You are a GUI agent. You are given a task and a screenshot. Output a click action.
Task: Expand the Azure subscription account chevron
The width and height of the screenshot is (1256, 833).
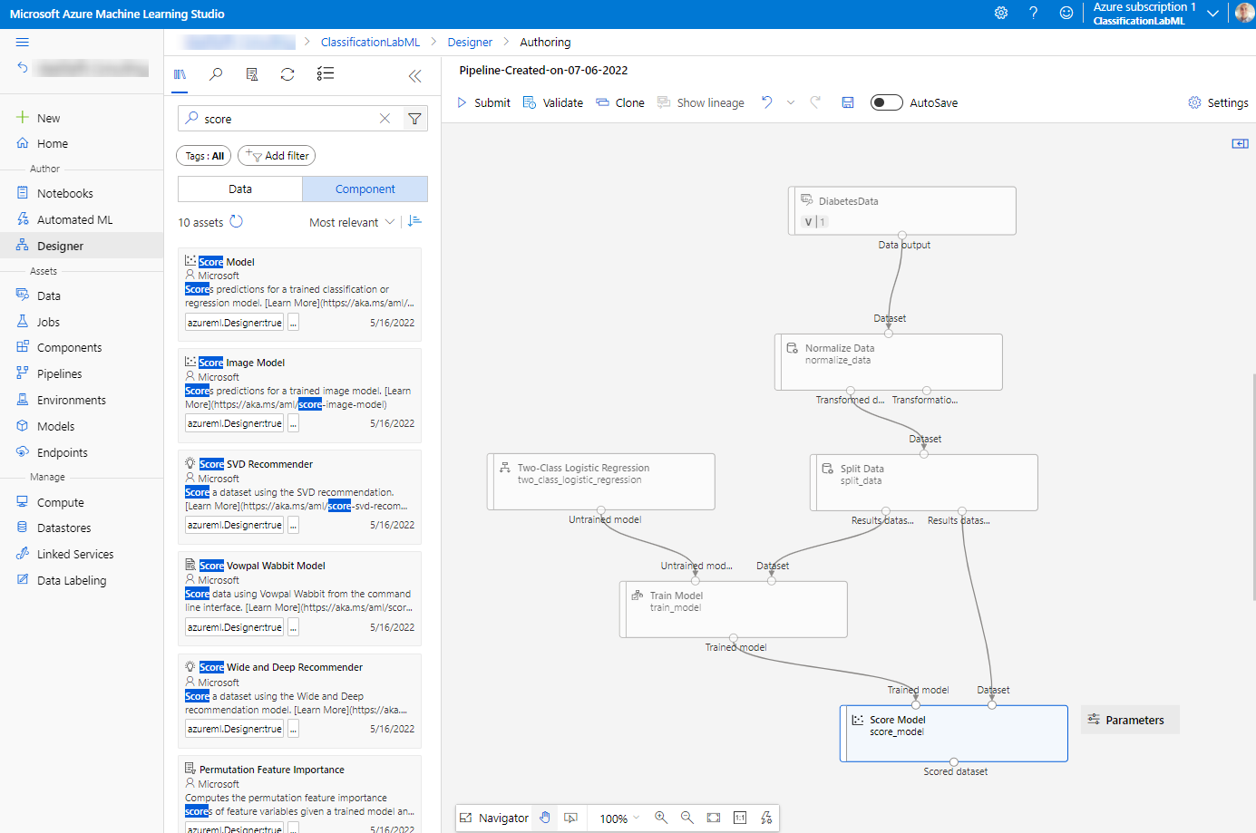1212,14
